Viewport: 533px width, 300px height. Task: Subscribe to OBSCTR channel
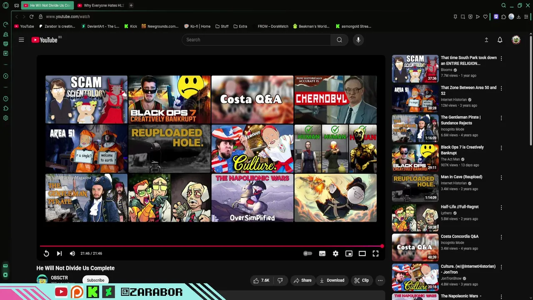point(95,280)
